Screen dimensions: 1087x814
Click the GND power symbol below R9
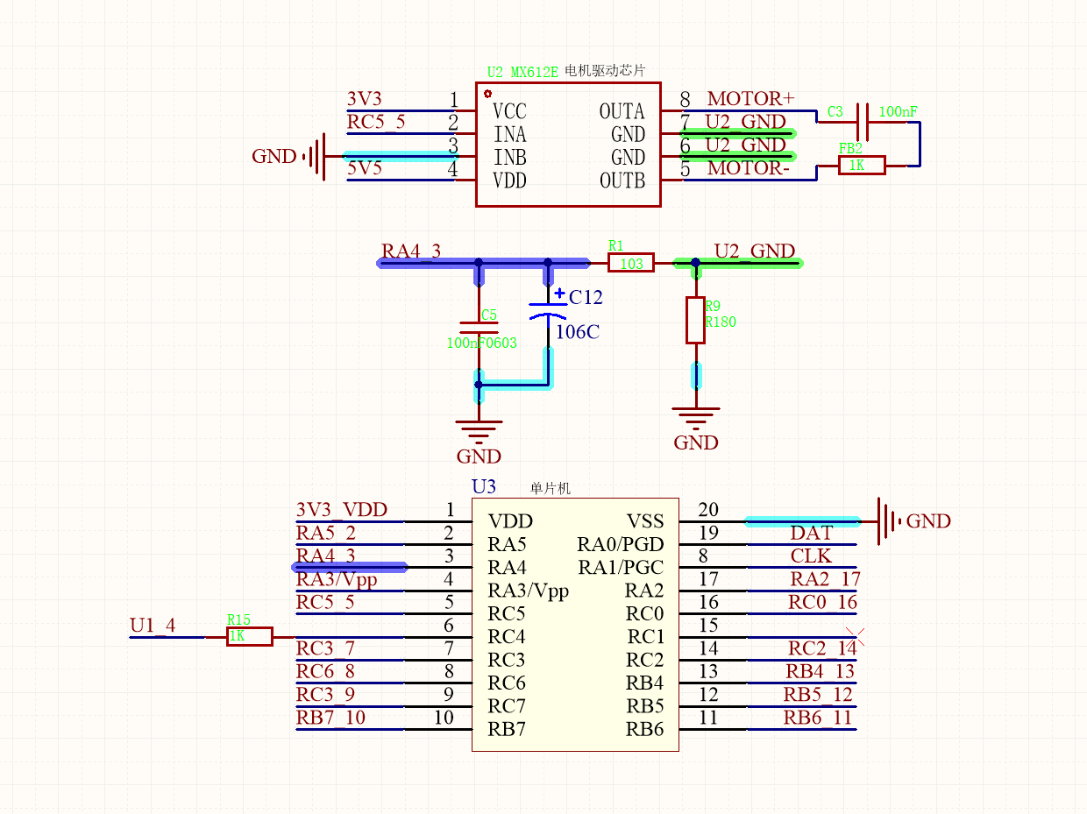696,414
